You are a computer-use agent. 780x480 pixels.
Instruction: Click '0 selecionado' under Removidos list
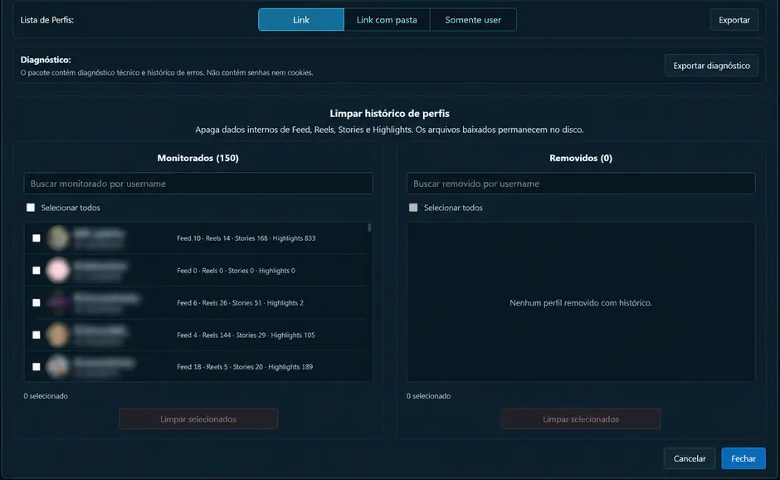pos(428,396)
